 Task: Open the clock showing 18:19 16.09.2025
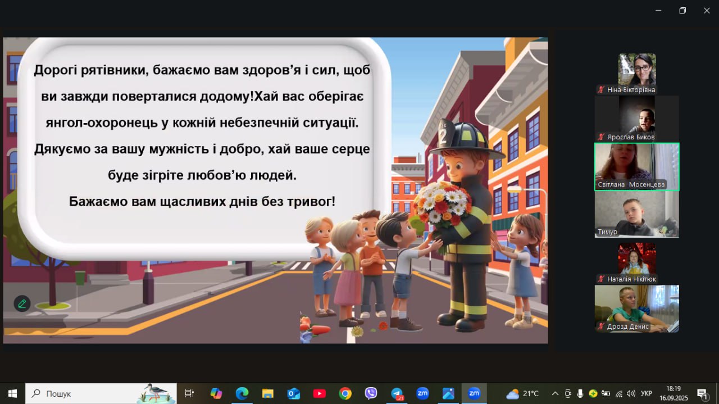tap(674, 393)
